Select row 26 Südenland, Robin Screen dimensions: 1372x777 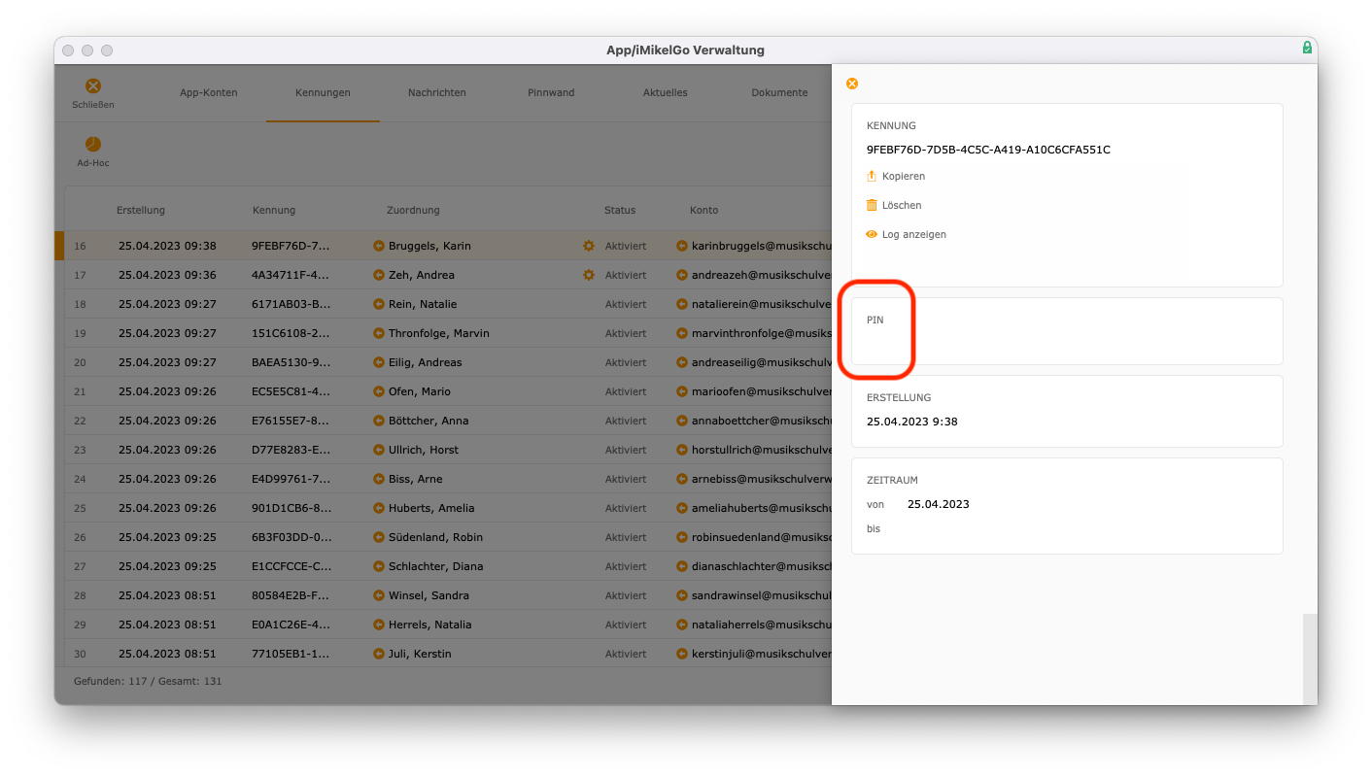[x=448, y=537]
